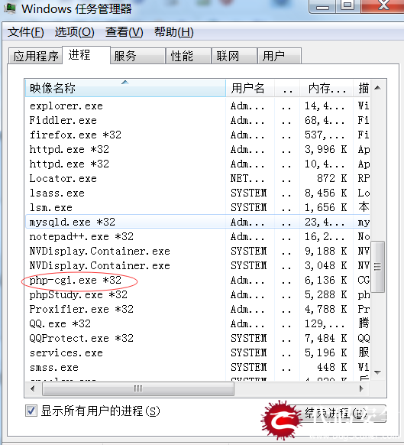Click the sort arrow on 映像名称 column header

tap(125, 83)
